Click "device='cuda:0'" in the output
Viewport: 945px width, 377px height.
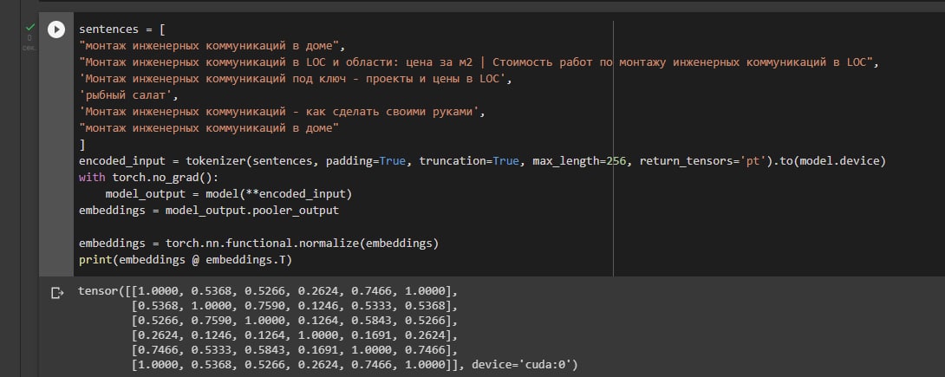tap(521, 364)
